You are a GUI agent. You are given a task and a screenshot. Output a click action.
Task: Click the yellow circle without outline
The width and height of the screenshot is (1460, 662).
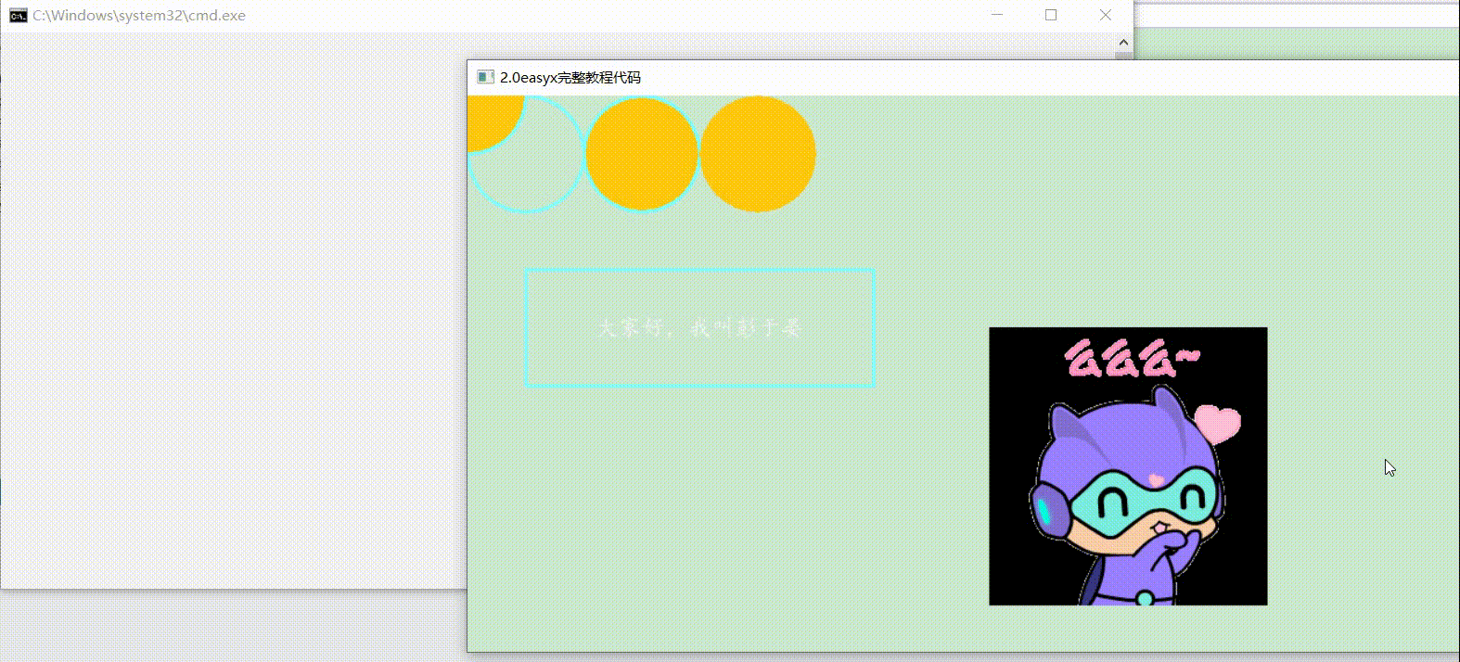click(758, 154)
